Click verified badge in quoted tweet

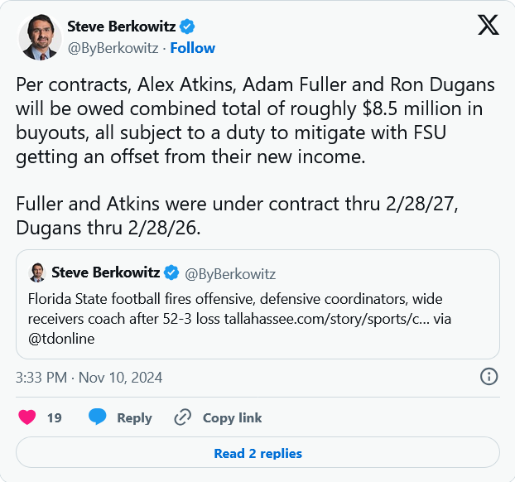[171, 272]
